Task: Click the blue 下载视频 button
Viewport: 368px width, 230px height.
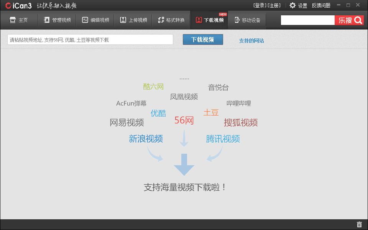Action: coord(203,39)
